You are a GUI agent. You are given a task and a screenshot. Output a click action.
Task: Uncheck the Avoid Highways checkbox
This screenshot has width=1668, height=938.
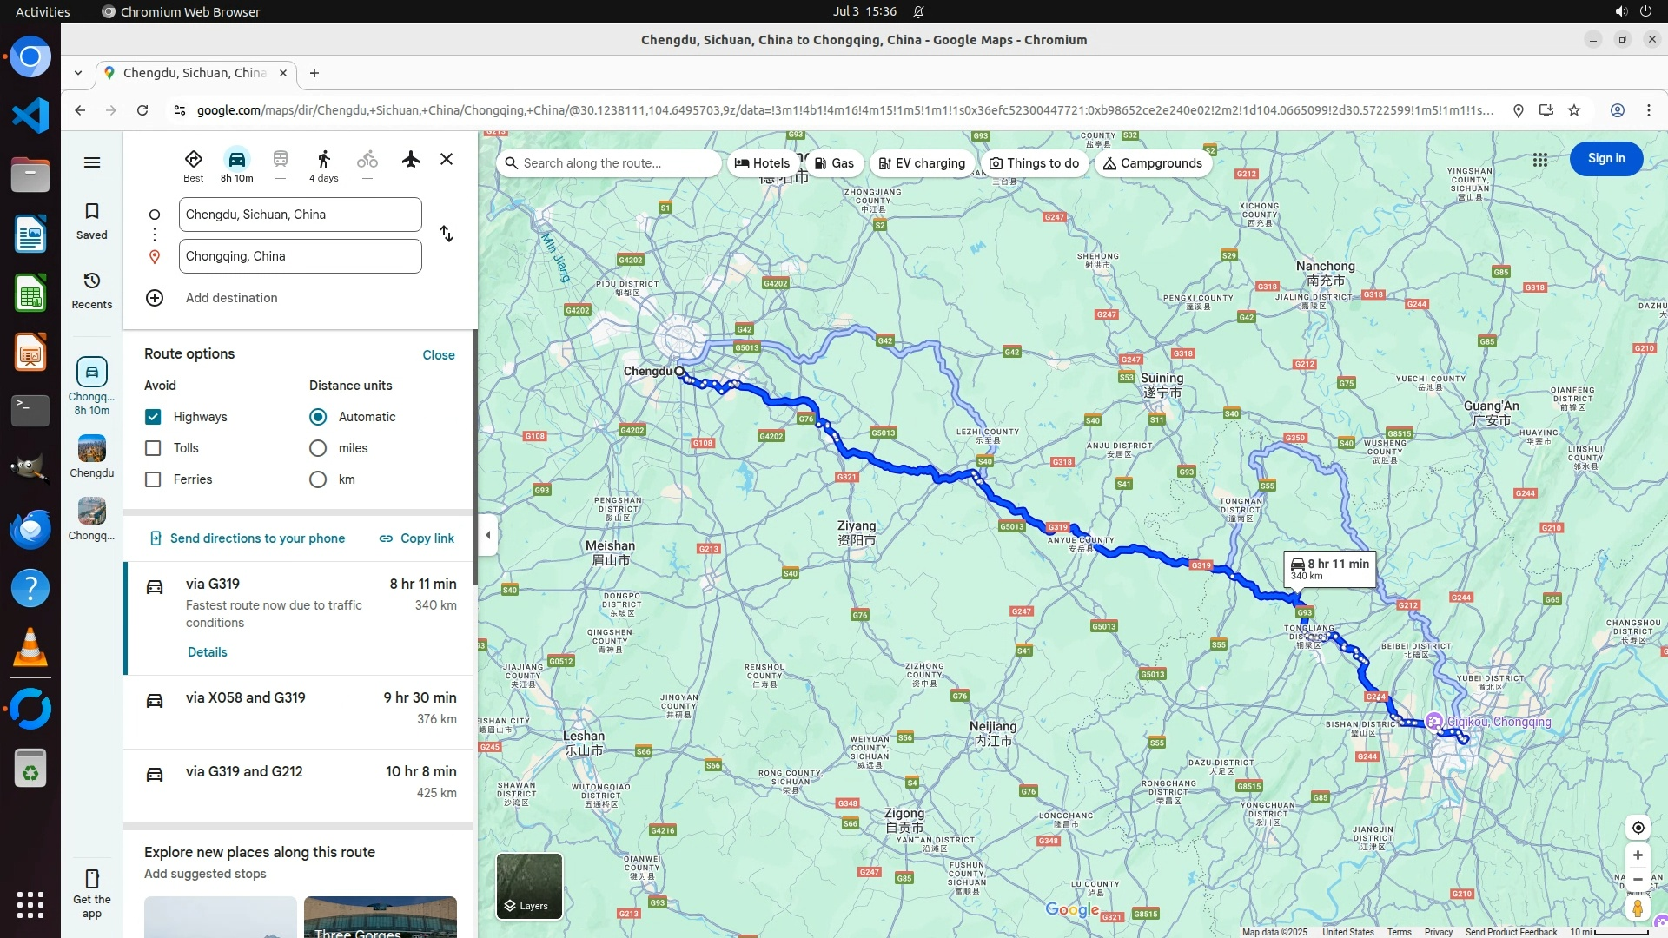click(x=153, y=417)
